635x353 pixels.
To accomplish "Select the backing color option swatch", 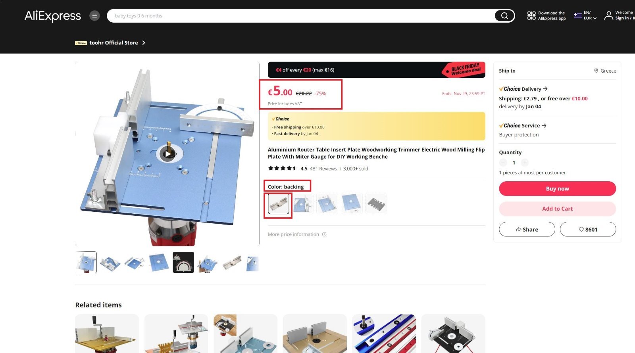I will tap(278, 203).
